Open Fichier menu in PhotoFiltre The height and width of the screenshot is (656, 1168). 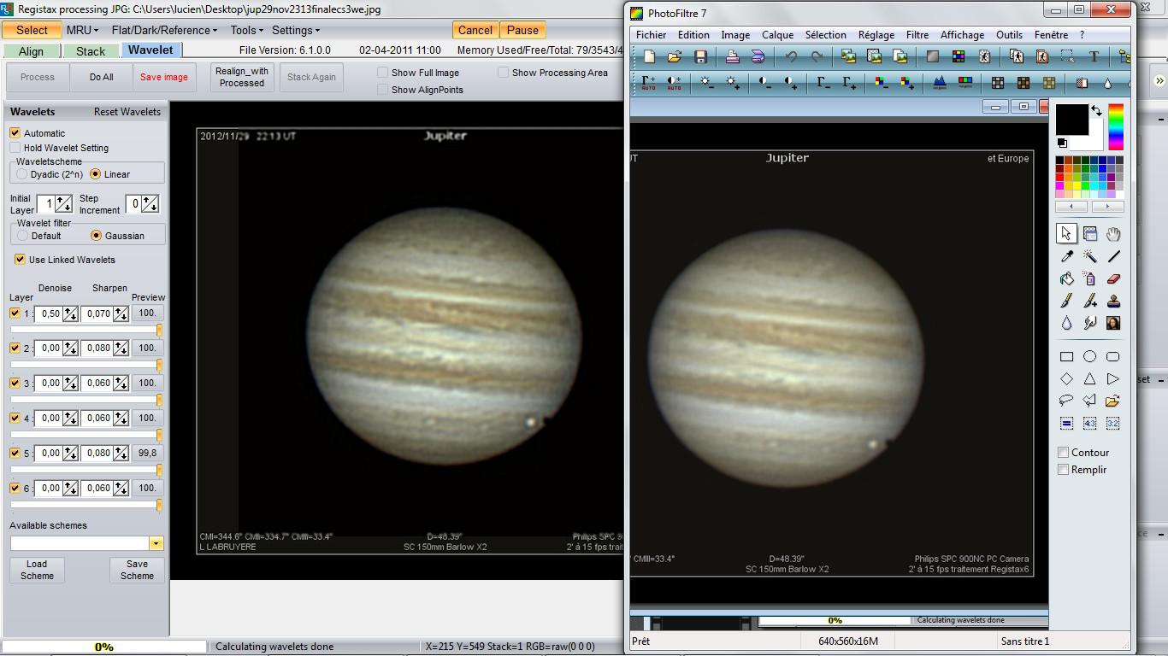[651, 35]
